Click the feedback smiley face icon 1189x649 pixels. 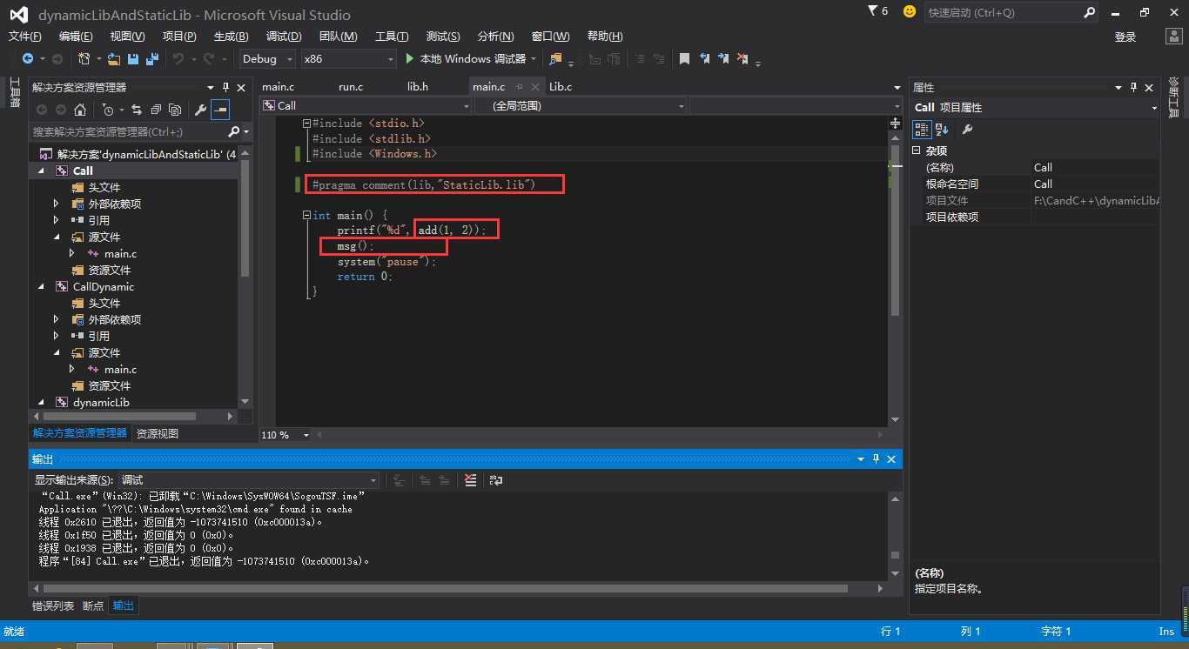[910, 11]
